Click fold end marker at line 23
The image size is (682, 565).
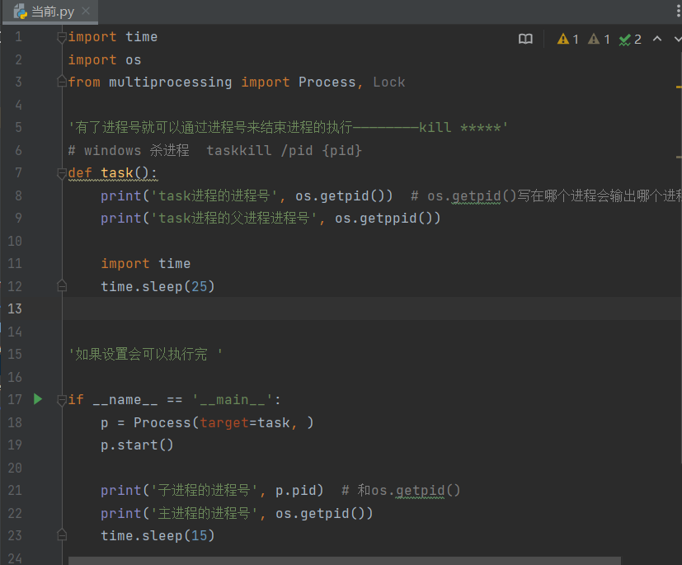[x=61, y=536]
